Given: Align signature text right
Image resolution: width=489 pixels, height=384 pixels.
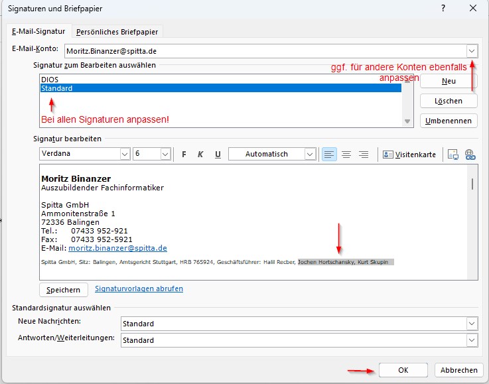Looking at the screenshot, I should click(x=363, y=154).
